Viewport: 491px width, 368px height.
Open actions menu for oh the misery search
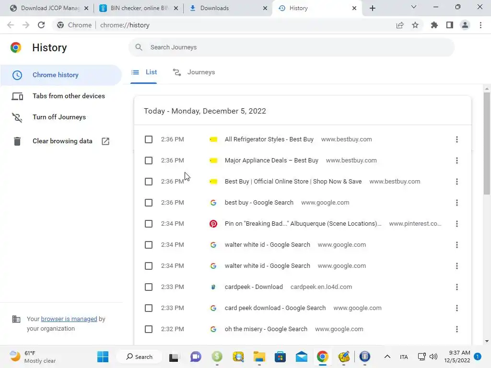(457, 329)
